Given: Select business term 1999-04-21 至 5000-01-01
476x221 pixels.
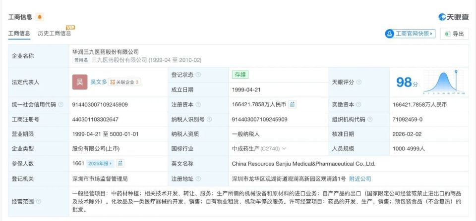Looking at the screenshot, I should coord(105,134).
